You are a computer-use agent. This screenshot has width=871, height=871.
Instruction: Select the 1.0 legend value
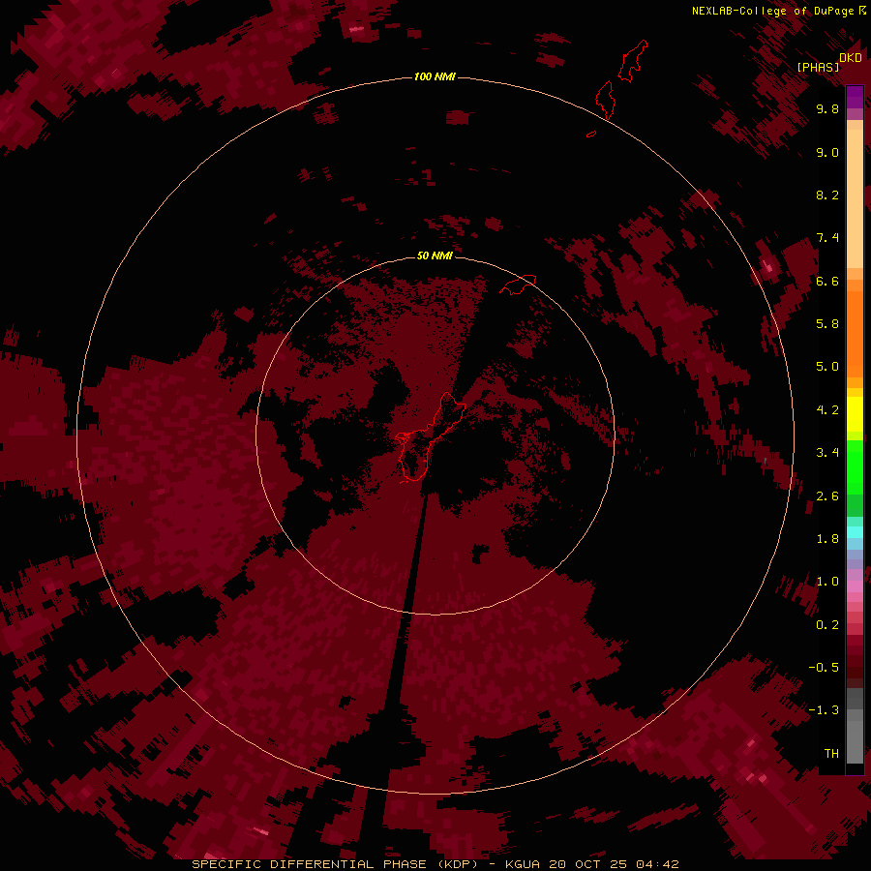click(x=827, y=582)
